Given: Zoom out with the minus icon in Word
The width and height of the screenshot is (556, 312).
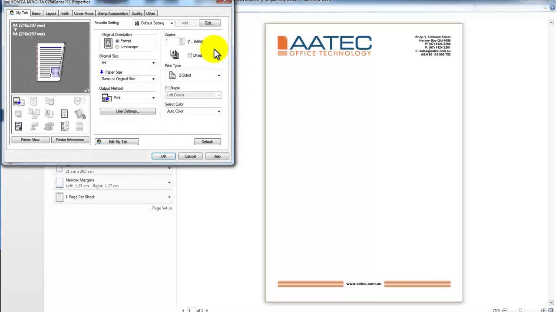Looking at the screenshot, I should pos(505,310).
